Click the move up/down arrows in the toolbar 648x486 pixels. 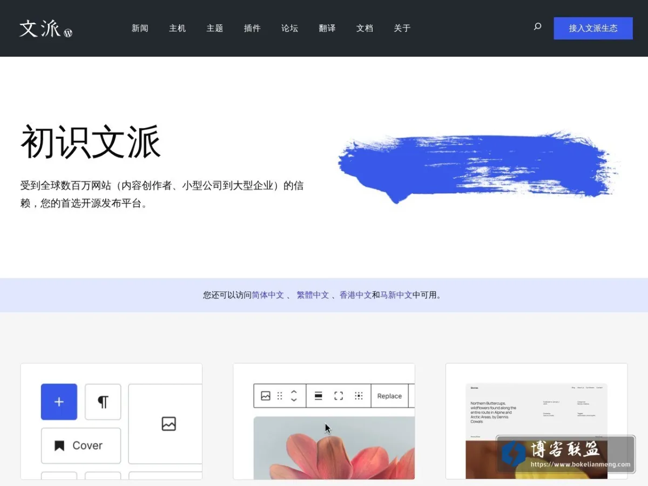pyautogui.click(x=294, y=396)
